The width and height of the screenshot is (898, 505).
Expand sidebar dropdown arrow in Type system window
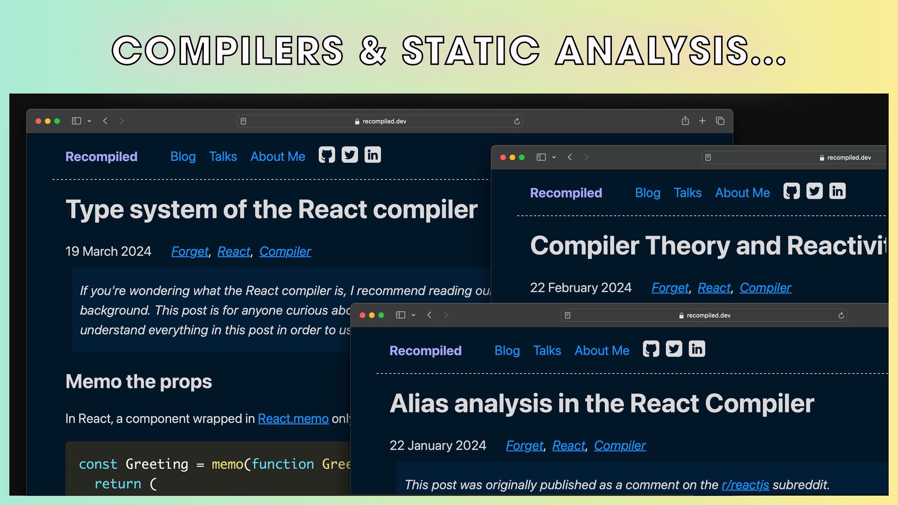pos(89,121)
